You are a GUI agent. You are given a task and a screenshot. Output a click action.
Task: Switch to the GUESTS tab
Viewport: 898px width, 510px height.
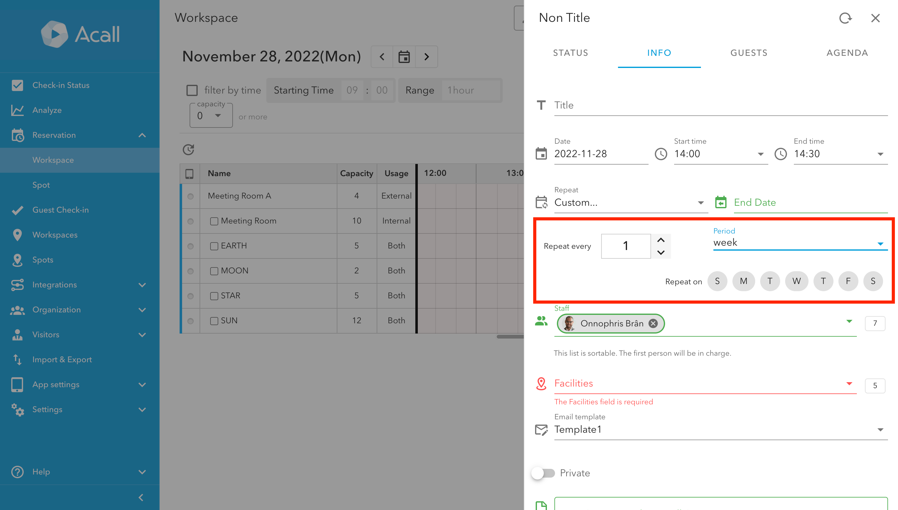[749, 53]
